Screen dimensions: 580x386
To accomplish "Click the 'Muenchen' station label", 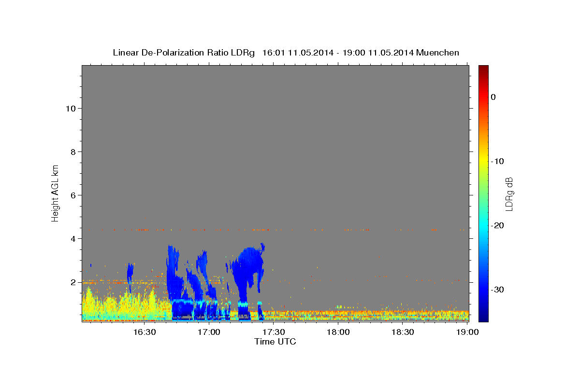I will click(438, 53).
